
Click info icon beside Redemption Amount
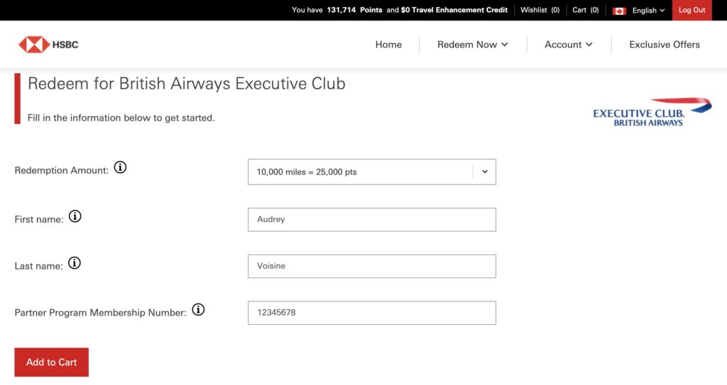[x=121, y=168]
